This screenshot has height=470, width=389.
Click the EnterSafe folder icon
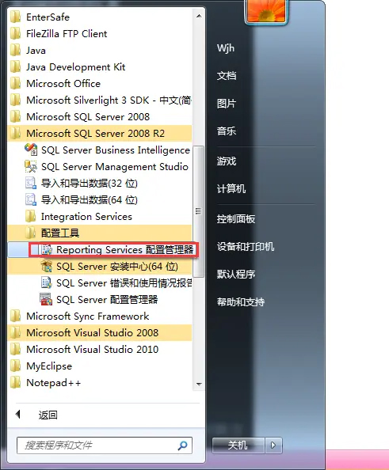16,17
